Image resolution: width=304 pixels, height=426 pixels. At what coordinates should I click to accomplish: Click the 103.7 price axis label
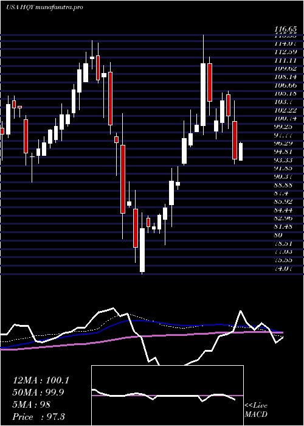tap(283, 102)
